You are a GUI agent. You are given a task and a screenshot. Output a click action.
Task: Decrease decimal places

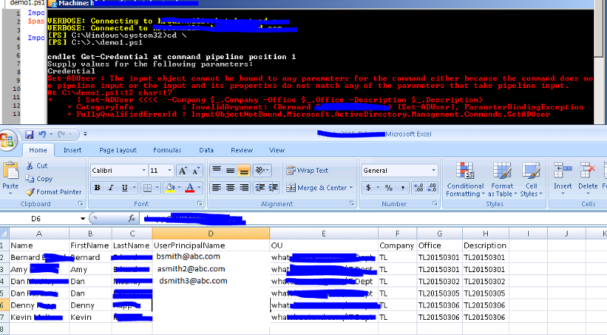point(432,188)
